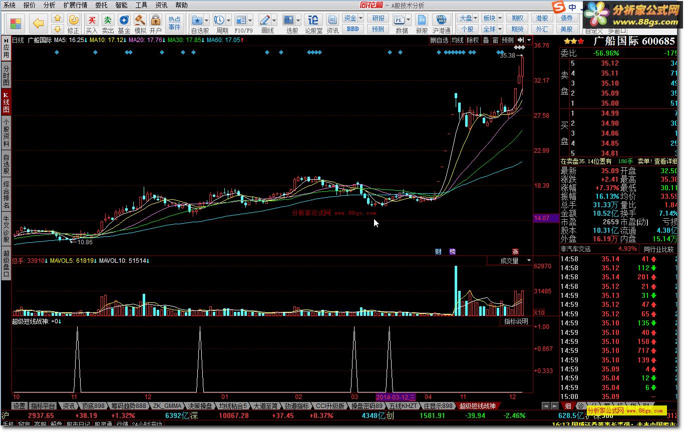This screenshot has width=684, height=432.
Task: Open the 板块 dropdown
Action: coord(491,19)
